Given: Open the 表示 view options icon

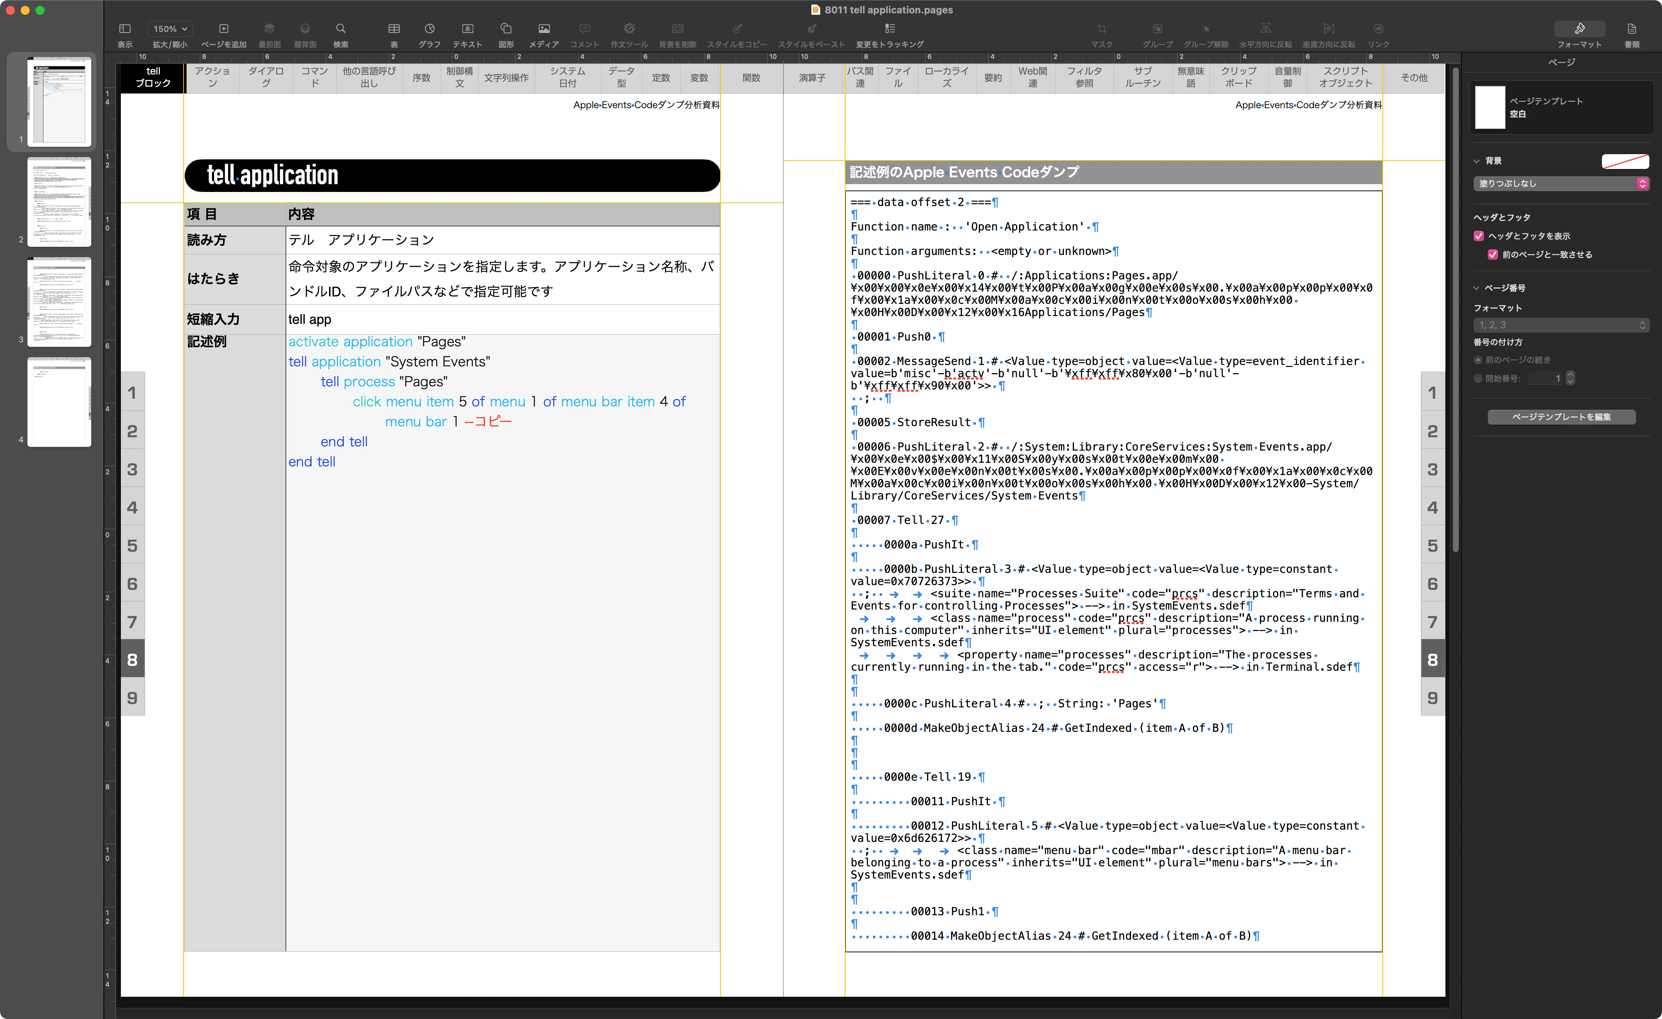Looking at the screenshot, I should [x=125, y=29].
